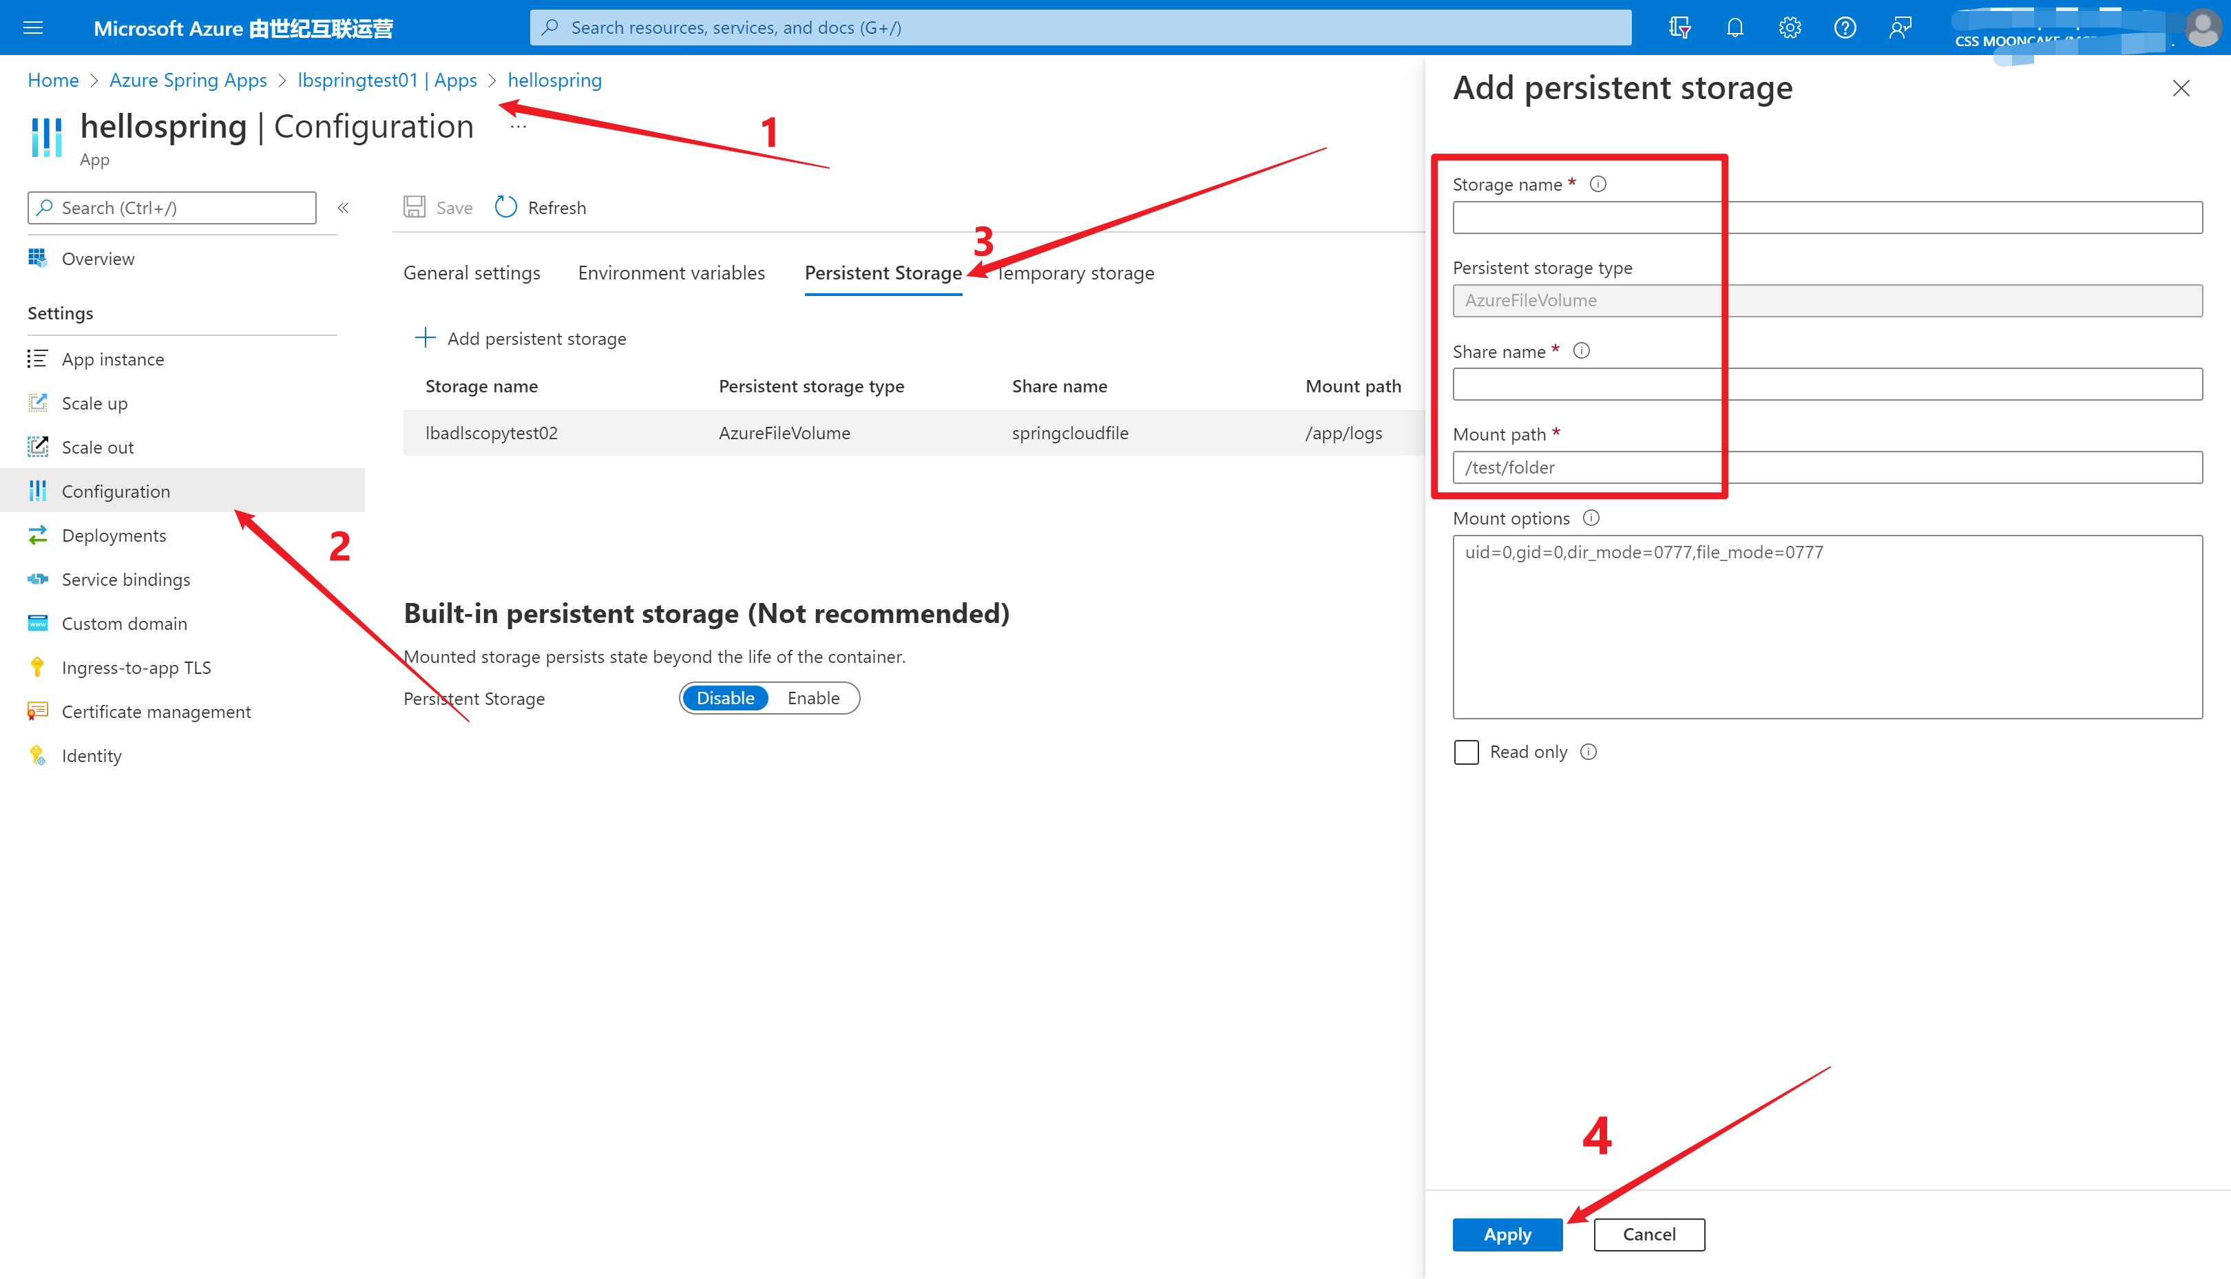Collapse the left sidebar menu chevron

(x=343, y=207)
